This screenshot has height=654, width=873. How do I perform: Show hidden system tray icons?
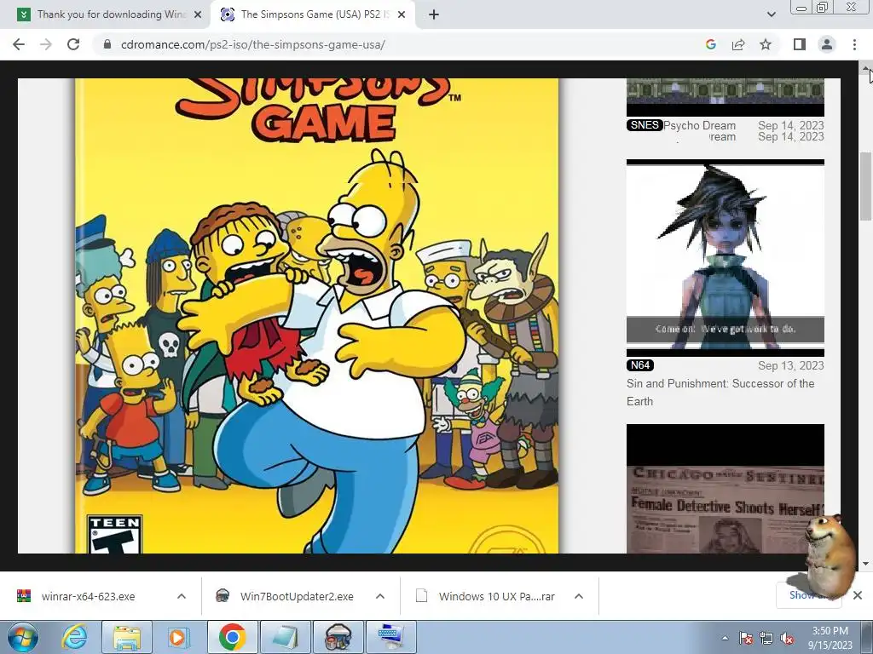[x=725, y=638]
